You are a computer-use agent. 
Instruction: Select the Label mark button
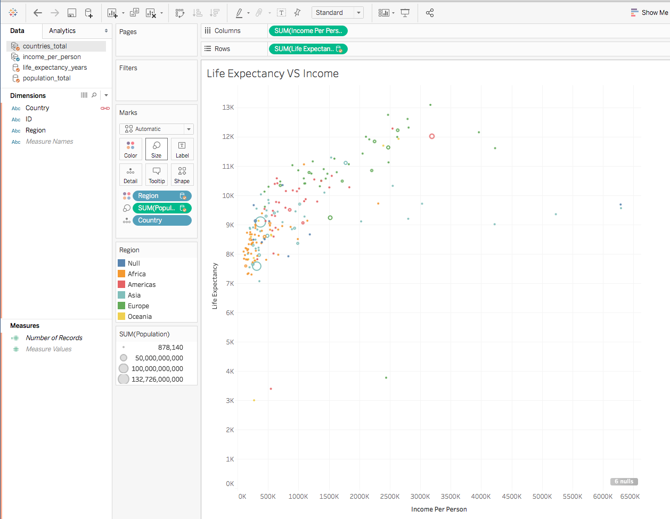coord(182,149)
